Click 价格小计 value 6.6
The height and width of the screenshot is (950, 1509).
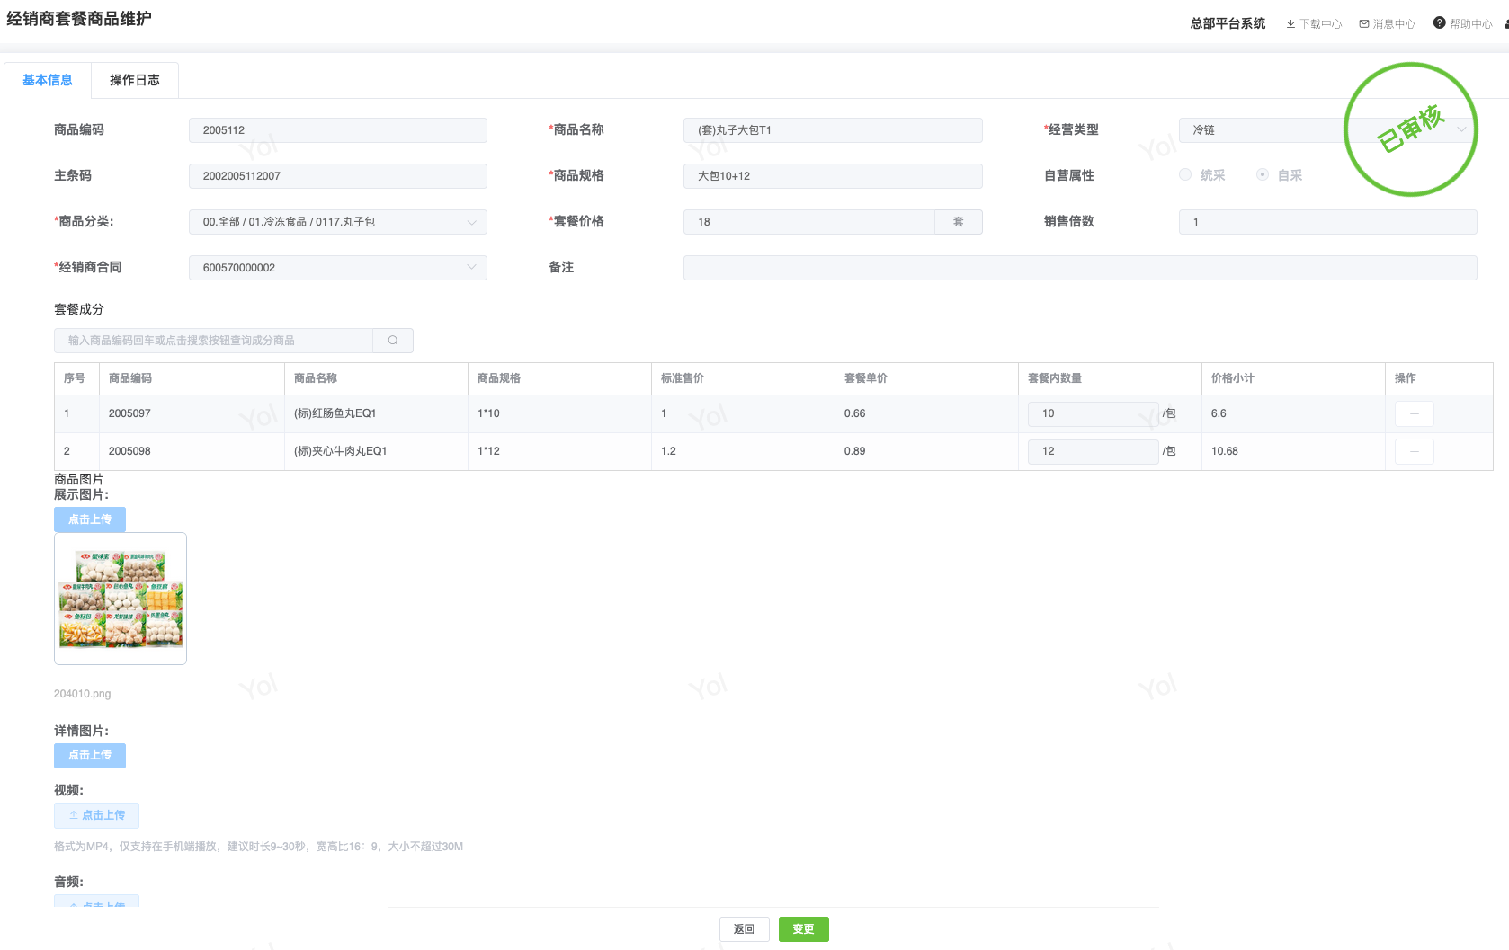coord(1219,414)
